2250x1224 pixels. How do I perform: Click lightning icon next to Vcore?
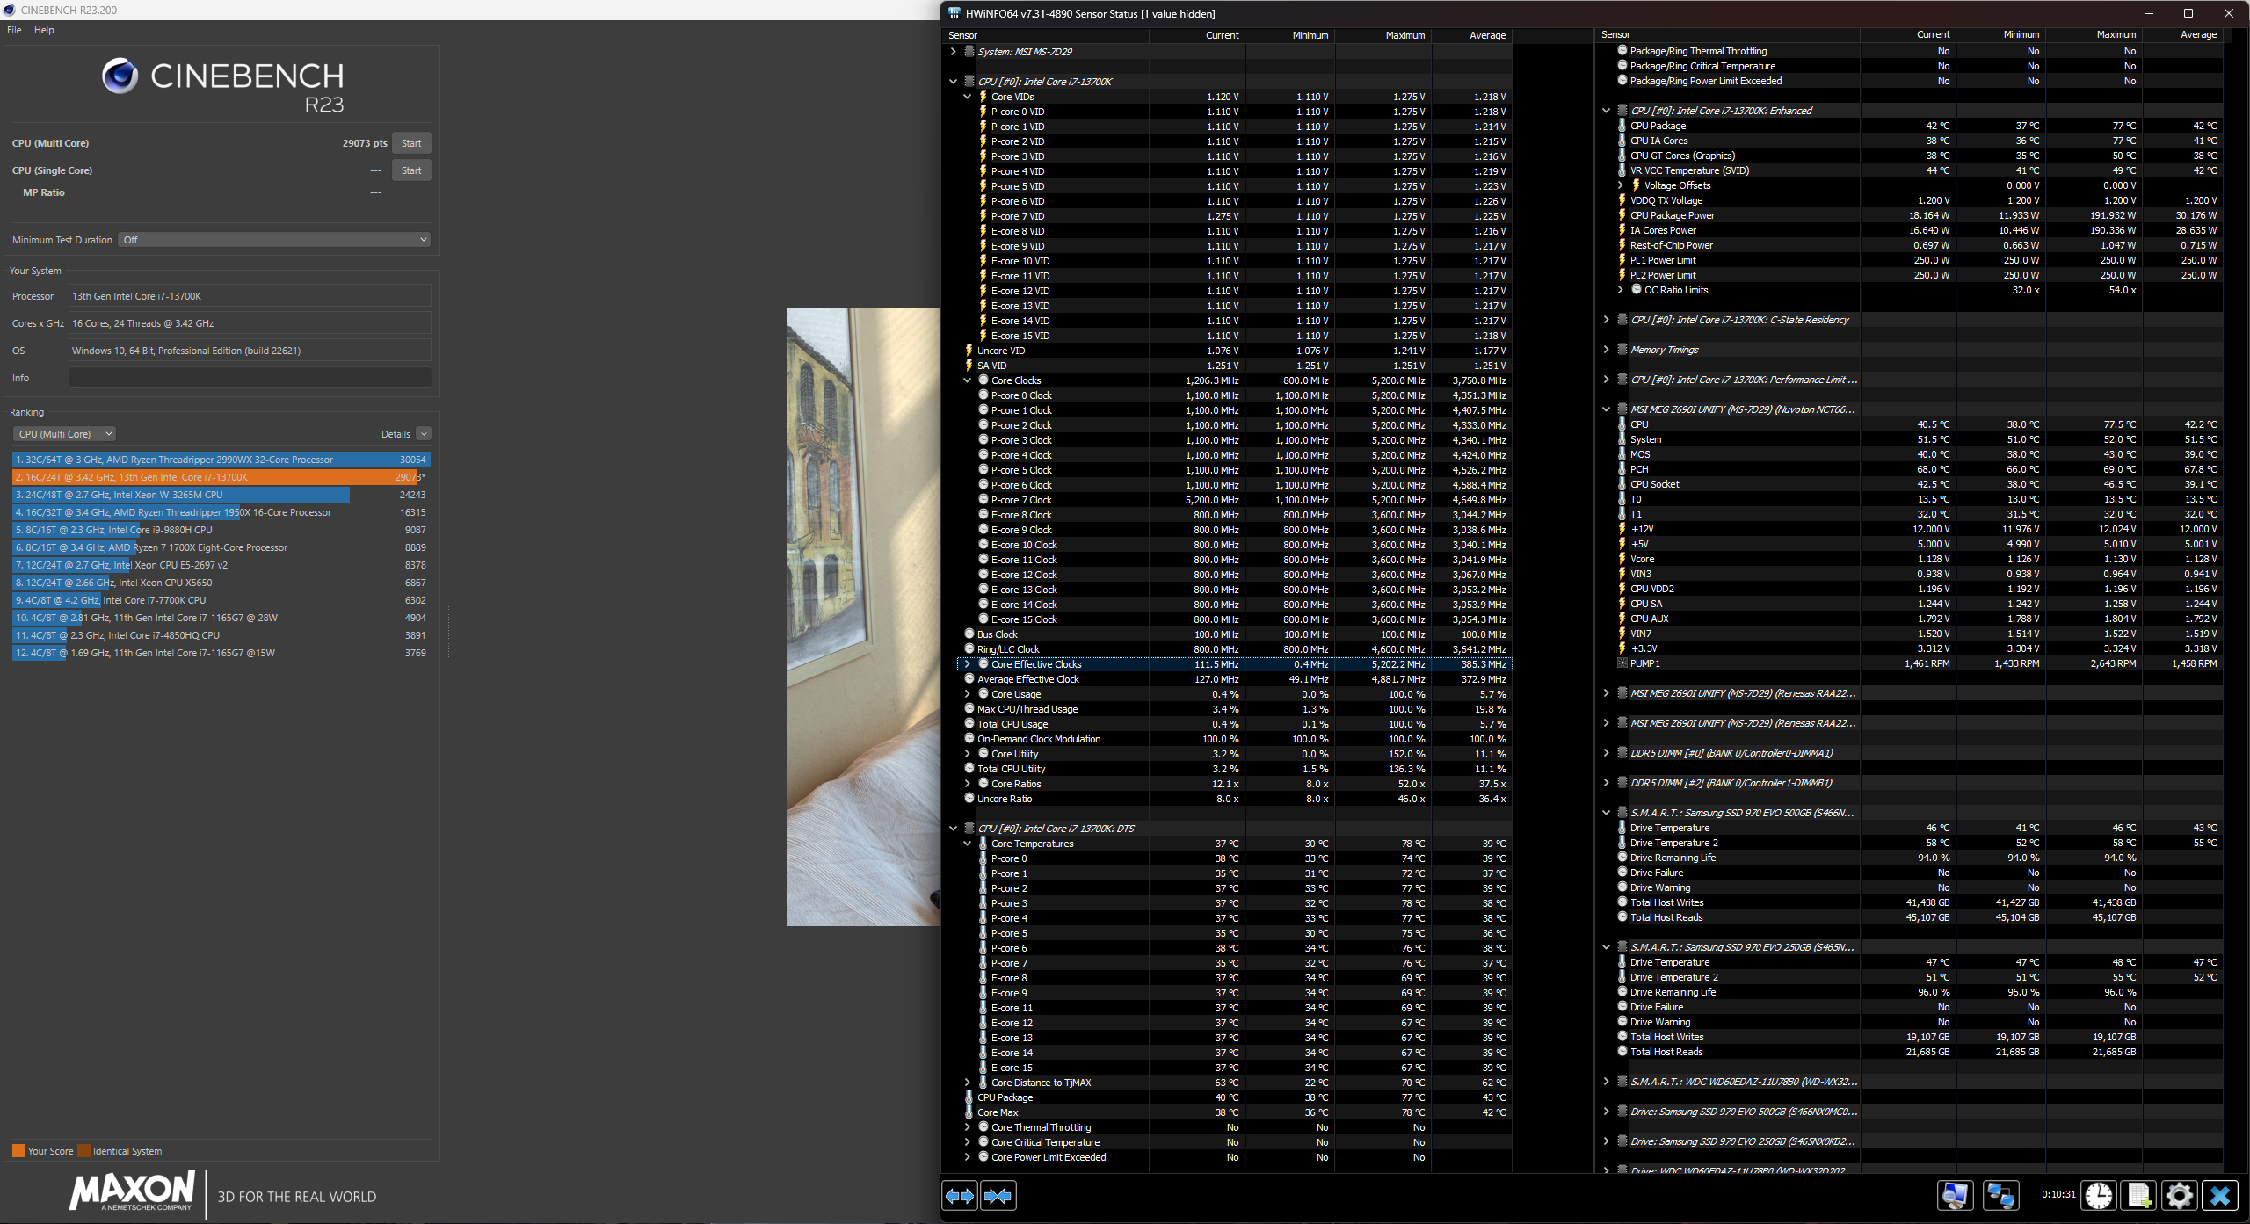[1622, 559]
